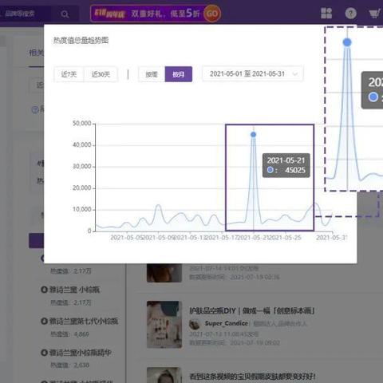The width and height of the screenshot is (383, 383).
Task: Open the 护肤品空瓶DIY video thumbnail
Action: pos(164,325)
